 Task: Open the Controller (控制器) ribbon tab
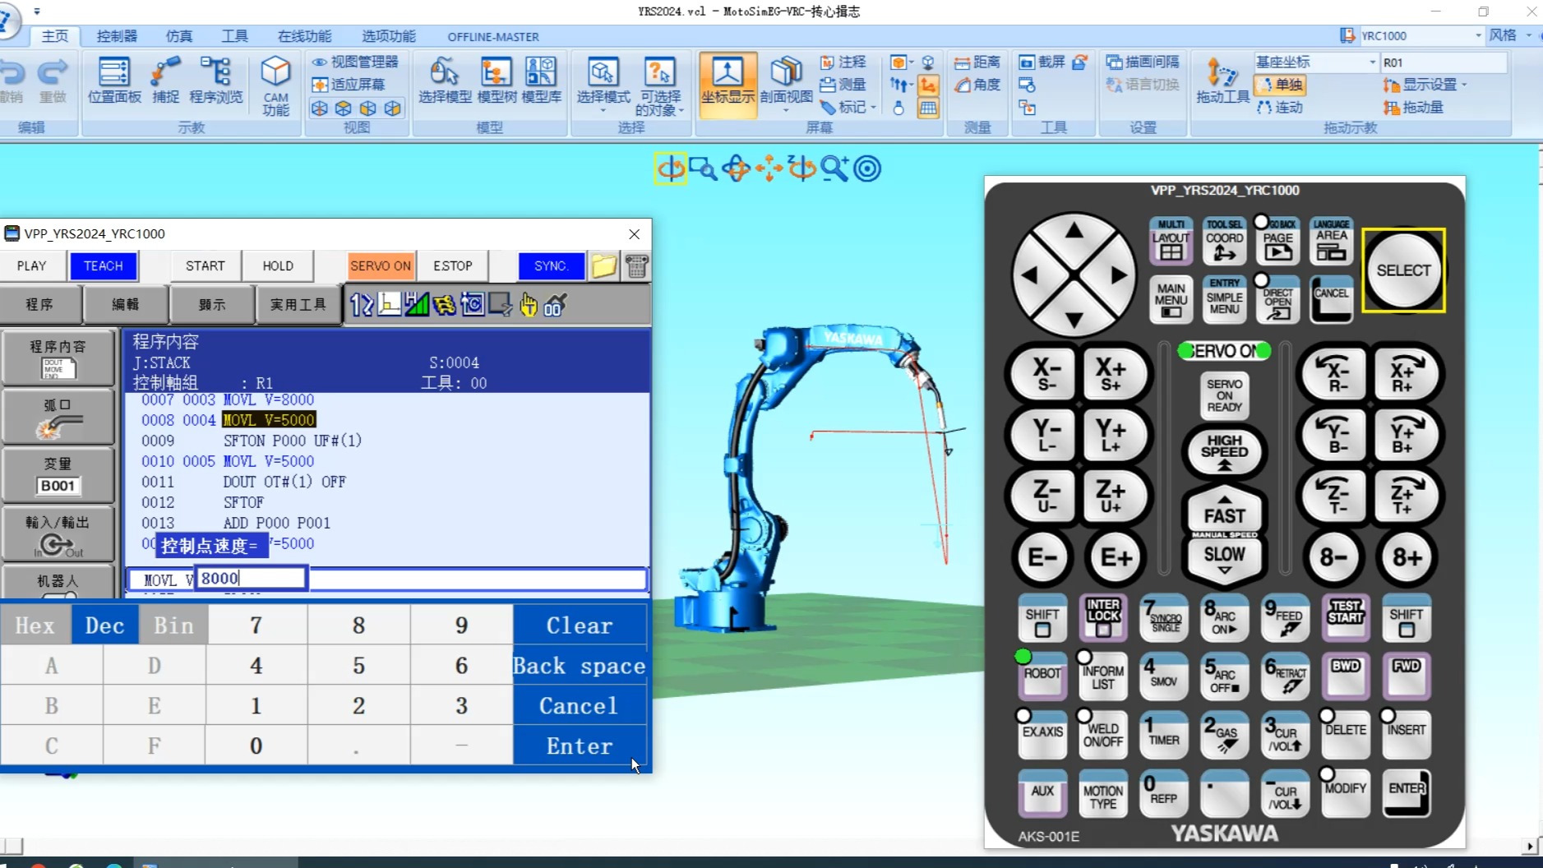point(117,36)
